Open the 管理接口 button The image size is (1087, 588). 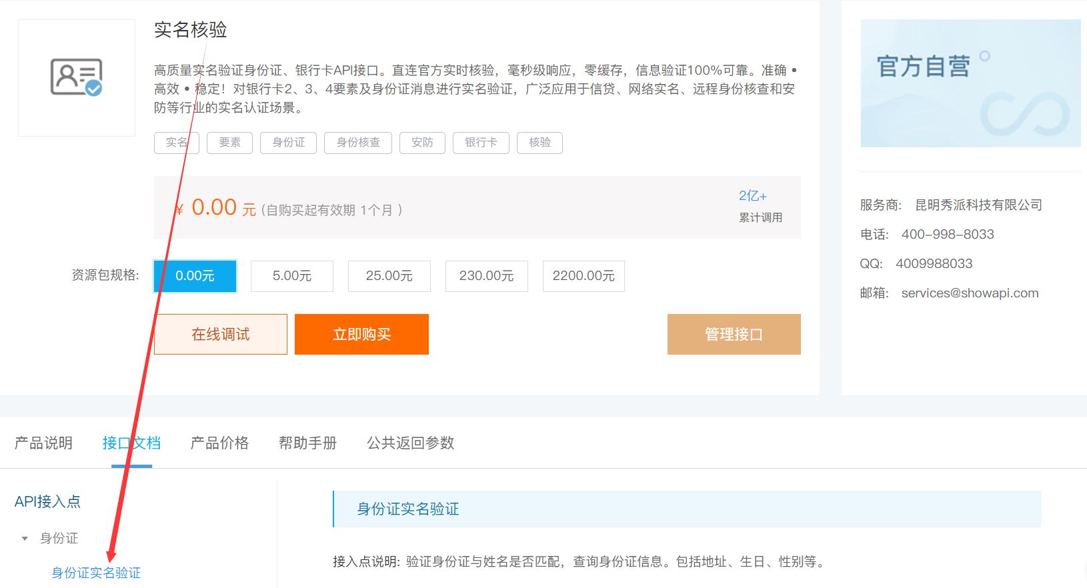coord(734,334)
